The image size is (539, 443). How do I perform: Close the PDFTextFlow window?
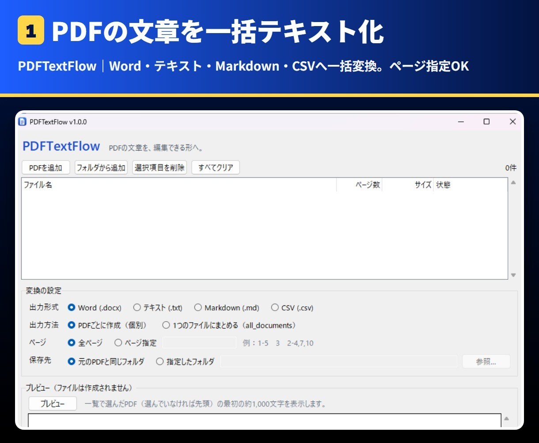point(512,122)
